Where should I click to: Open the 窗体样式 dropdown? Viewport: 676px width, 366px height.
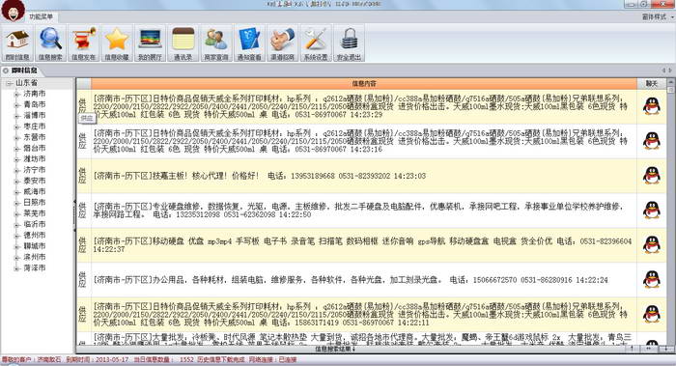[x=658, y=16]
